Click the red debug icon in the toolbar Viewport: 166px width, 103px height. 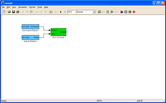pyautogui.click(x=134, y=12)
